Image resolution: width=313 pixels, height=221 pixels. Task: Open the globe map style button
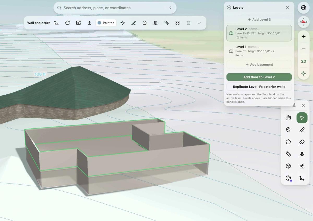(304, 8)
